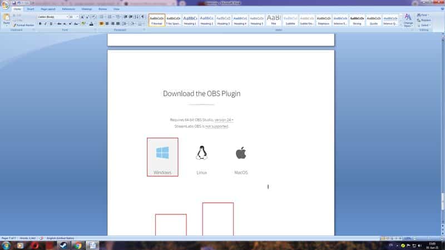Click the Linux penguin icon in document

point(202,153)
